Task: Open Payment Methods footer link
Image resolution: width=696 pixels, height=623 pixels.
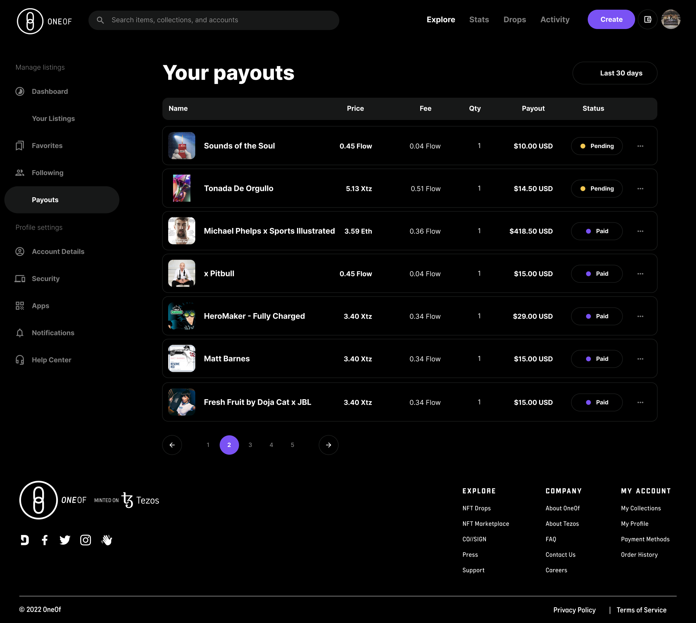Action: pyautogui.click(x=645, y=539)
